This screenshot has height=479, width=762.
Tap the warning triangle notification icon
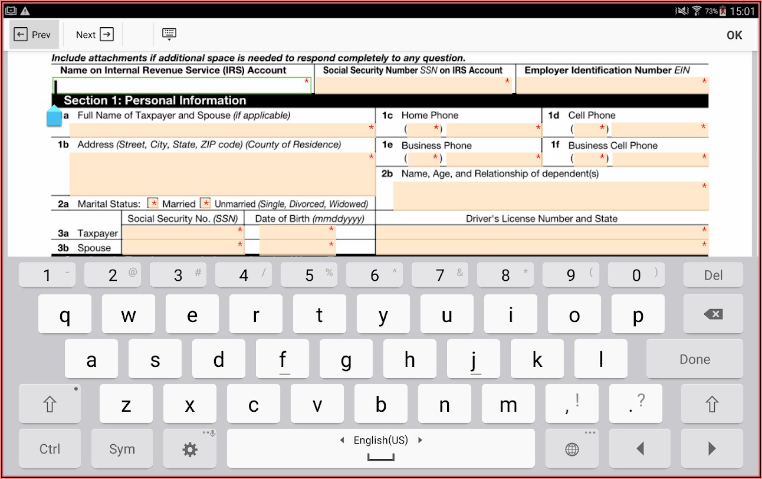[x=25, y=11]
